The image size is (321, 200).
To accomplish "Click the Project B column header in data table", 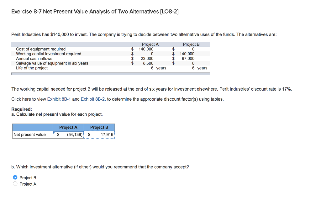I will point(191,44).
